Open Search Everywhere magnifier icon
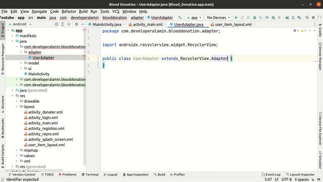This screenshot has height=182, width=323. click(x=307, y=18)
